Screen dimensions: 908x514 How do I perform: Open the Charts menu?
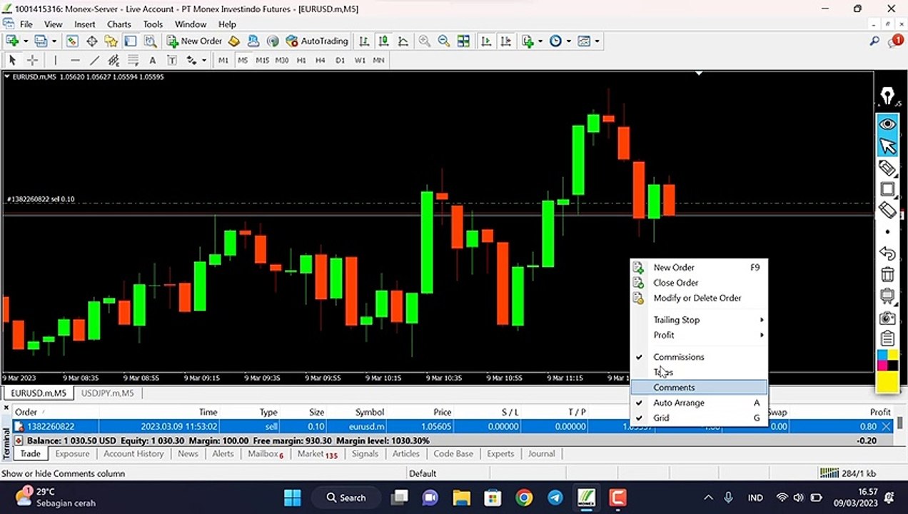click(119, 24)
